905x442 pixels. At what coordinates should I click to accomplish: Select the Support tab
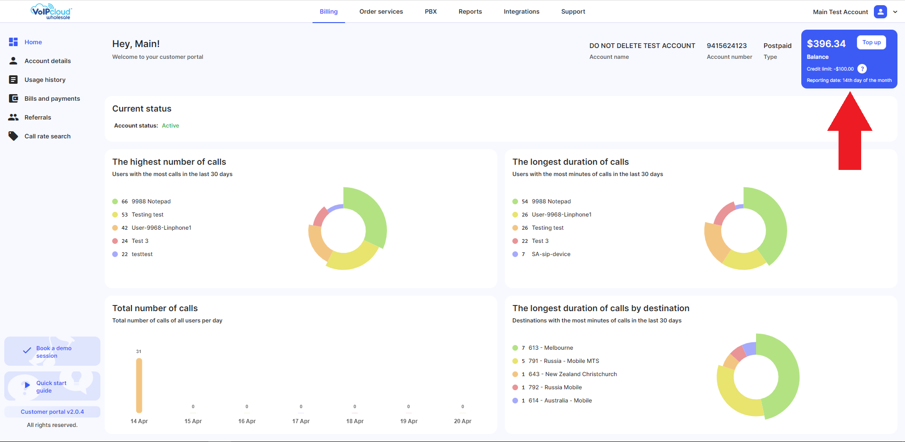click(573, 12)
